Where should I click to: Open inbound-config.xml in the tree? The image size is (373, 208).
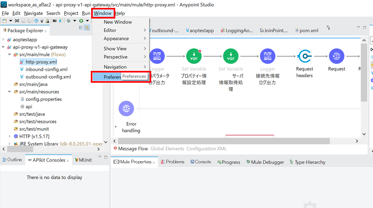(46, 69)
